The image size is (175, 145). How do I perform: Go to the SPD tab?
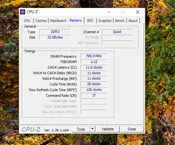[90, 21]
